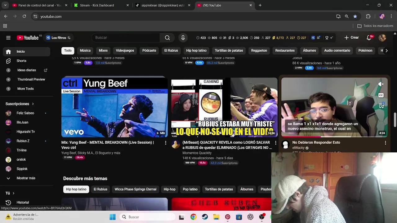Open the account avatar menu
The image size is (397, 223).
click(382, 38)
